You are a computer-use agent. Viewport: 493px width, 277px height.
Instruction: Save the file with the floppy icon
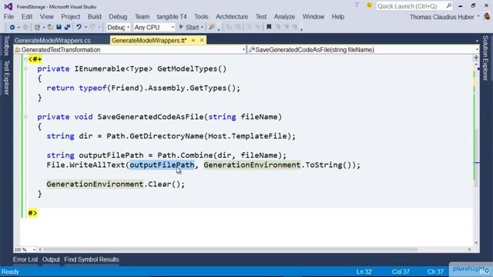59,28
